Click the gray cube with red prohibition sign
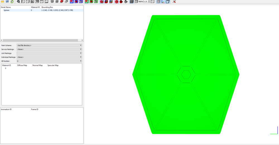 pos(62,2)
